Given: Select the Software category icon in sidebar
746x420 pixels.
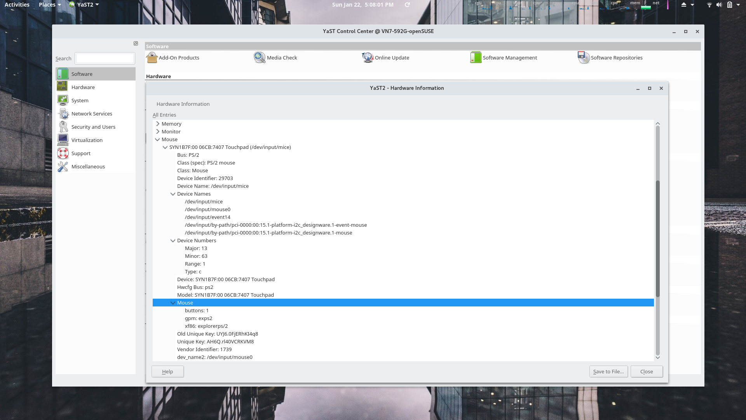Looking at the screenshot, I should (x=63, y=74).
